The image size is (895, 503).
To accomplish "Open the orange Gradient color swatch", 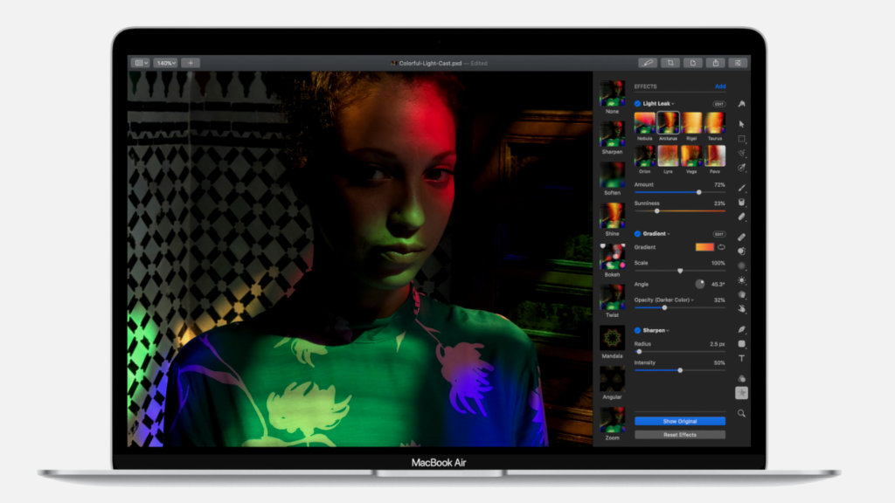I will click(x=704, y=247).
